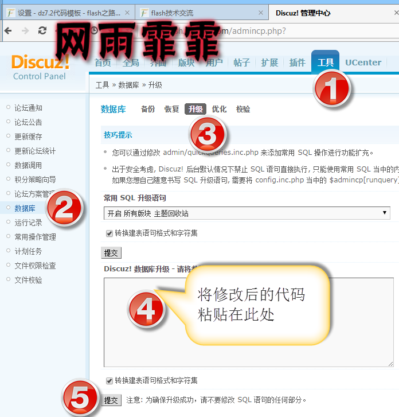This screenshot has height=417, width=399.
Task: Open 论坛公告 in the sidebar
Action: (28, 122)
